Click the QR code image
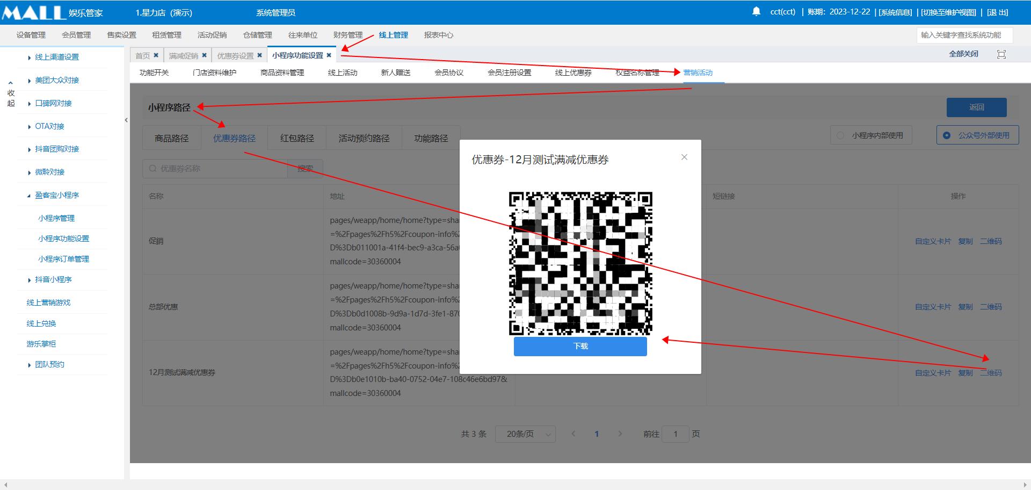Image resolution: width=1031 pixels, height=490 pixels. pos(580,263)
